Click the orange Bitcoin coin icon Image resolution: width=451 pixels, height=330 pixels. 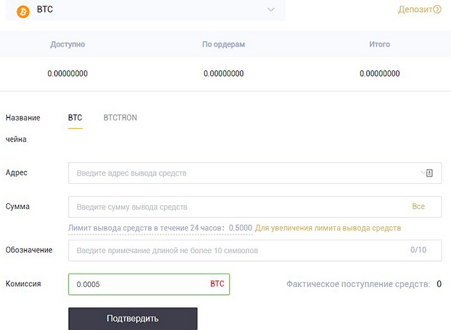click(x=23, y=12)
